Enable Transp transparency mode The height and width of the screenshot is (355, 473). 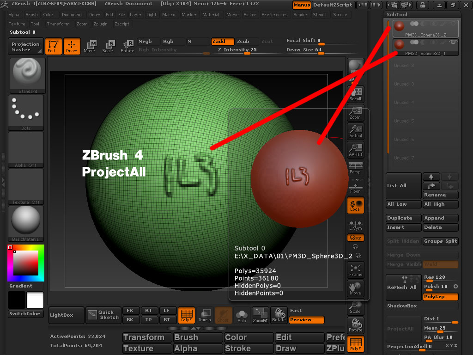[206, 315]
